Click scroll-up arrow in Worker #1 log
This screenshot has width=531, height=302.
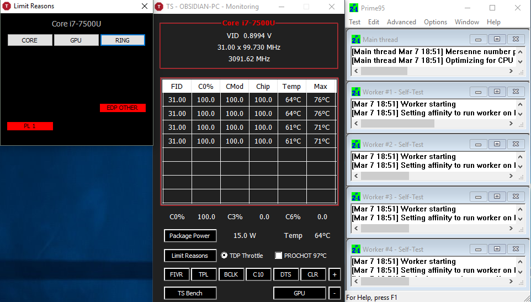pyautogui.click(x=520, y=104)
